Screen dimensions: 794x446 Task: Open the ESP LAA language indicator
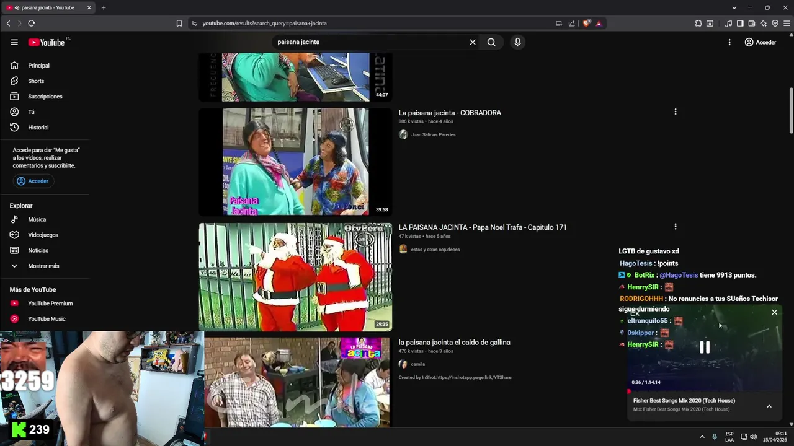point(729,437)
